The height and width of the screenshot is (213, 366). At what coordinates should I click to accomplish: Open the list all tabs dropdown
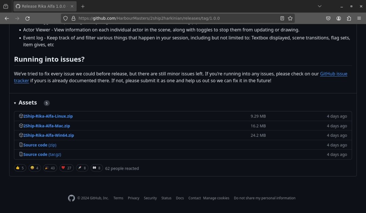(x=320, y=6)
